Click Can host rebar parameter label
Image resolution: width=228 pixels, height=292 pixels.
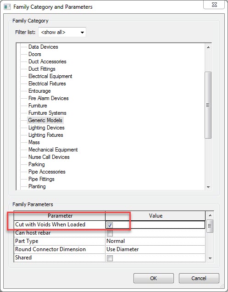[x=33, y=233]
